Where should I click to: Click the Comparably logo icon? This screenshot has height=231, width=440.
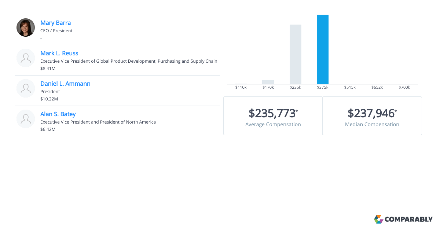[378, 219]
